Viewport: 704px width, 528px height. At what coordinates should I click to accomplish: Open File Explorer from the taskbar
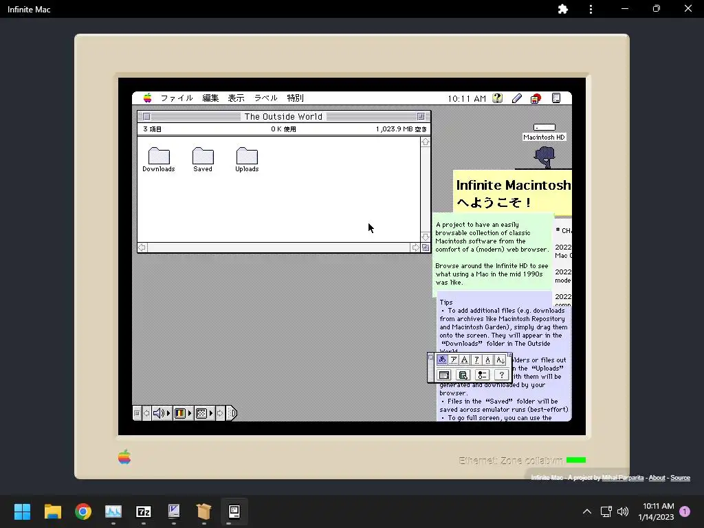pyautogui.click(x=52, y=511)
